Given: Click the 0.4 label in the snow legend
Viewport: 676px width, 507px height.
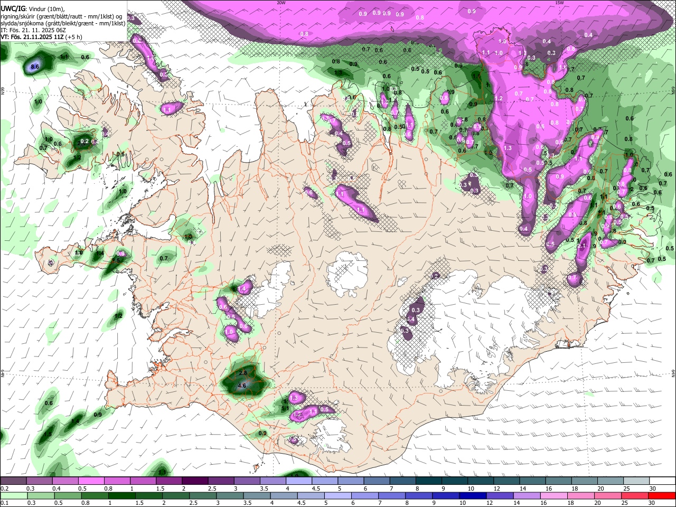Looking at the screenshot, I should pos(58,489).
